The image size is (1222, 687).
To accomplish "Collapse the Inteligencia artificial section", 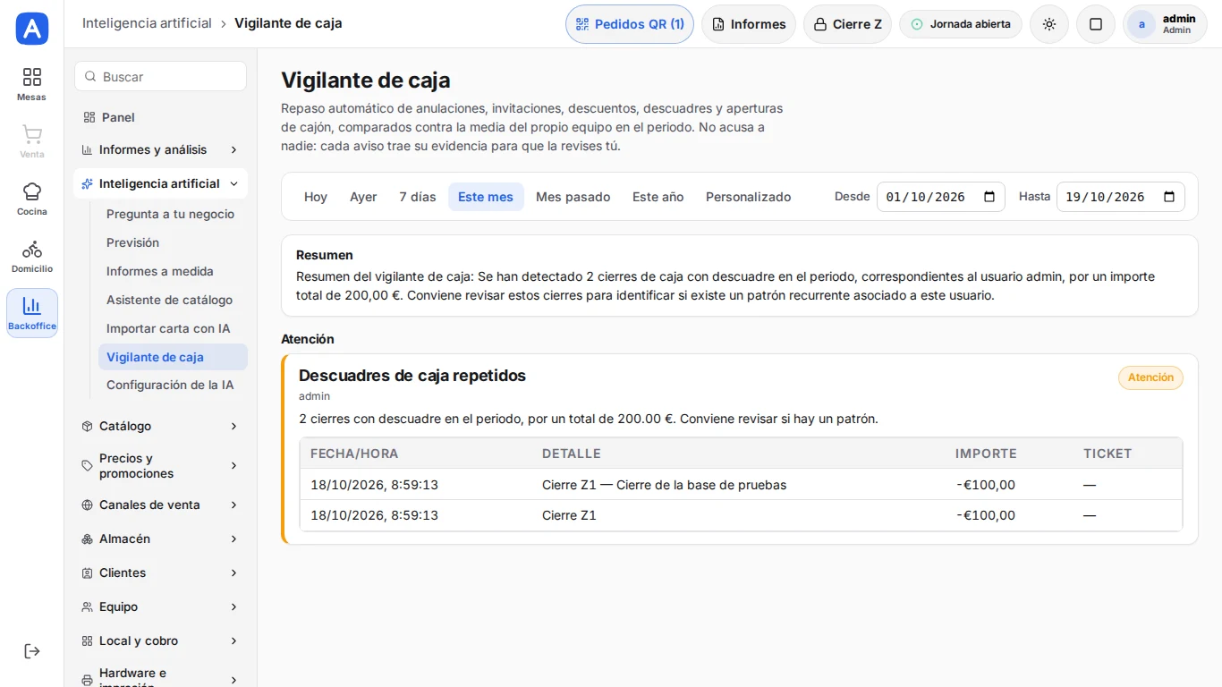I will tap(160, 183).
